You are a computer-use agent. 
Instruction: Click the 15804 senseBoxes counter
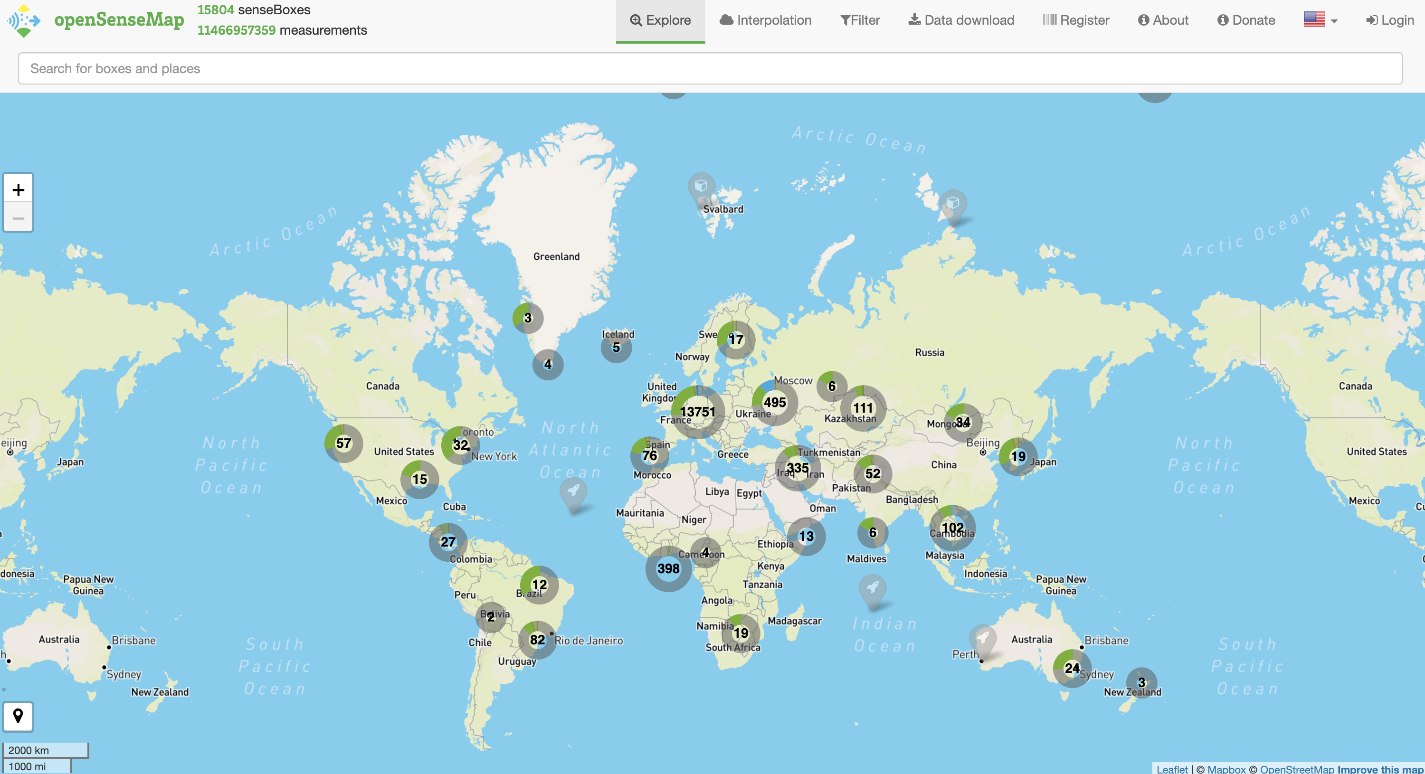tap(254, 10)
